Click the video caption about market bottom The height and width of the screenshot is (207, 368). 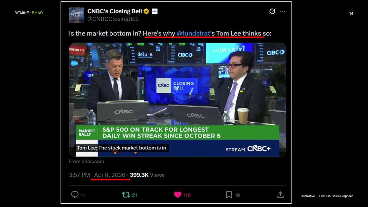click(x=121, y=148)
